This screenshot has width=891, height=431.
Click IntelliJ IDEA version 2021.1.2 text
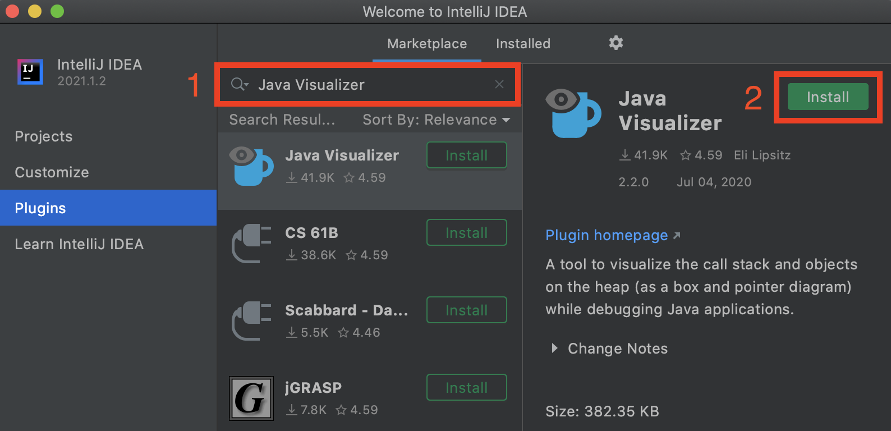tap(81, 81)
